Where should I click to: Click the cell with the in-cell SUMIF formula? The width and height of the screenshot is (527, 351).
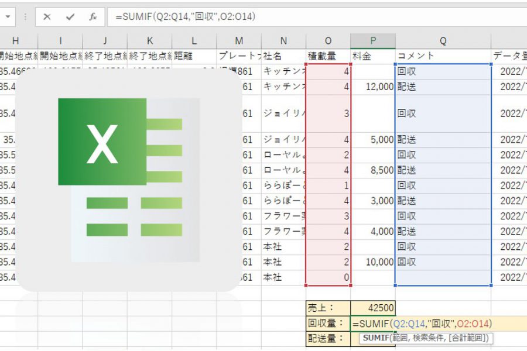422,324
